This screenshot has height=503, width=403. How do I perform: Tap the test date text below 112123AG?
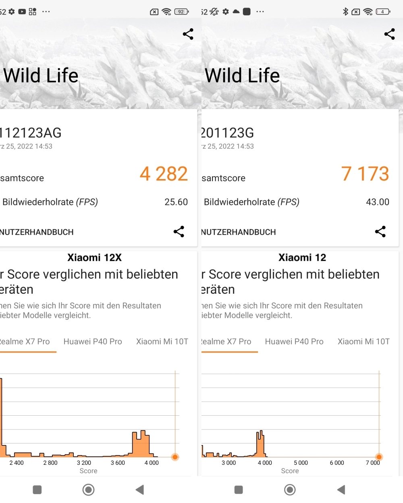[x=26, y=146]
